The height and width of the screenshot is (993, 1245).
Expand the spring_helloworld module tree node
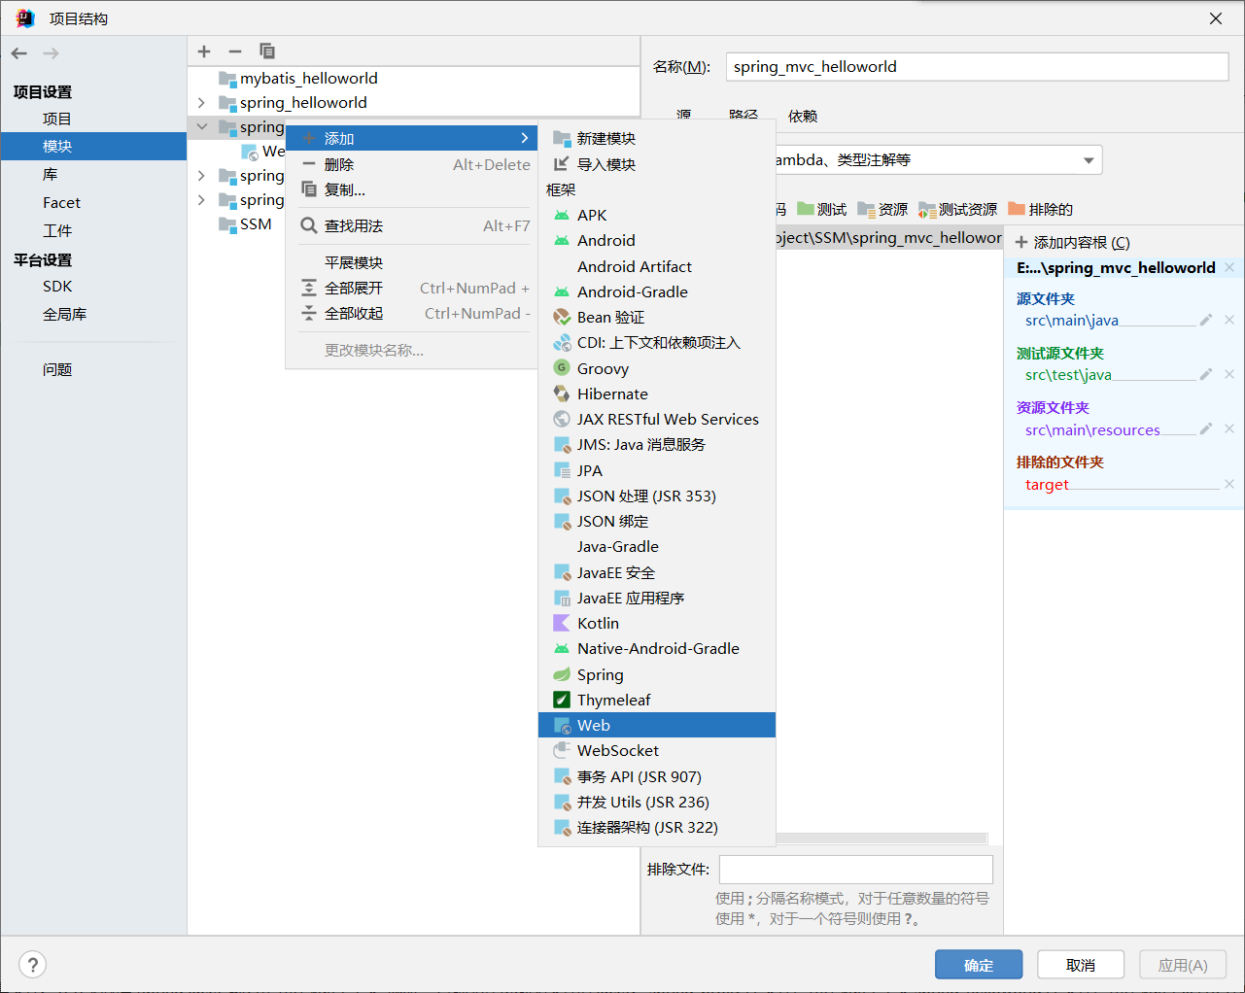click(x=201, y=102)
